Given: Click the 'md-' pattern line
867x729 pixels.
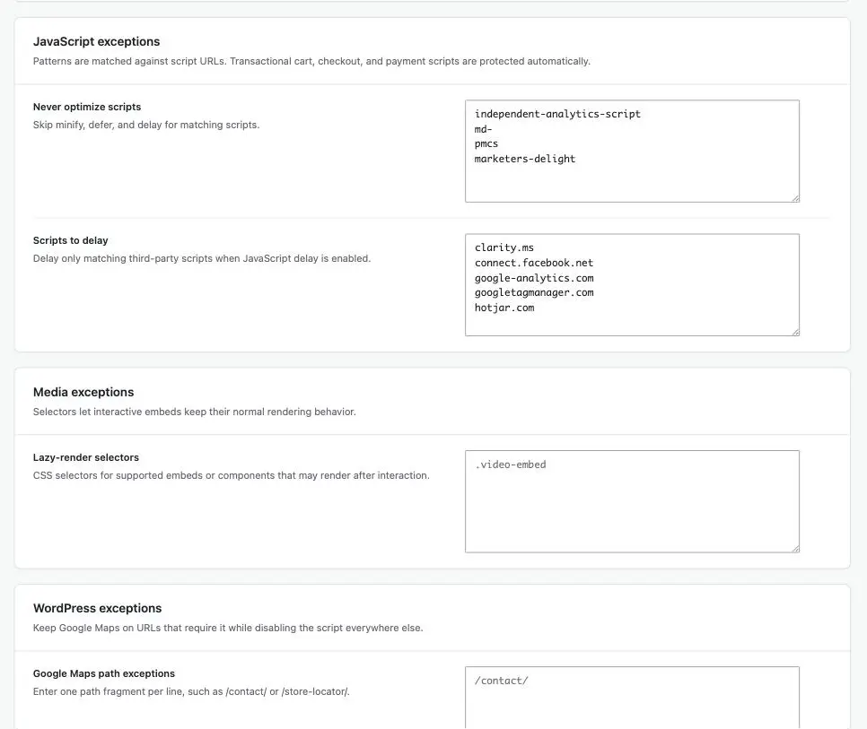Looking at the screenshot, I should click(483, 129).
